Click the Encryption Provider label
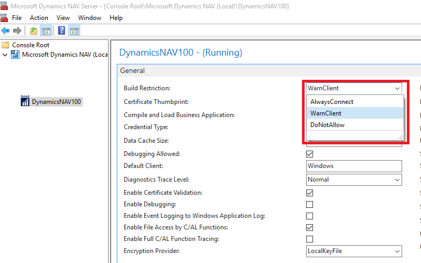Screen dimensions: 421x263 click(152, 251)
